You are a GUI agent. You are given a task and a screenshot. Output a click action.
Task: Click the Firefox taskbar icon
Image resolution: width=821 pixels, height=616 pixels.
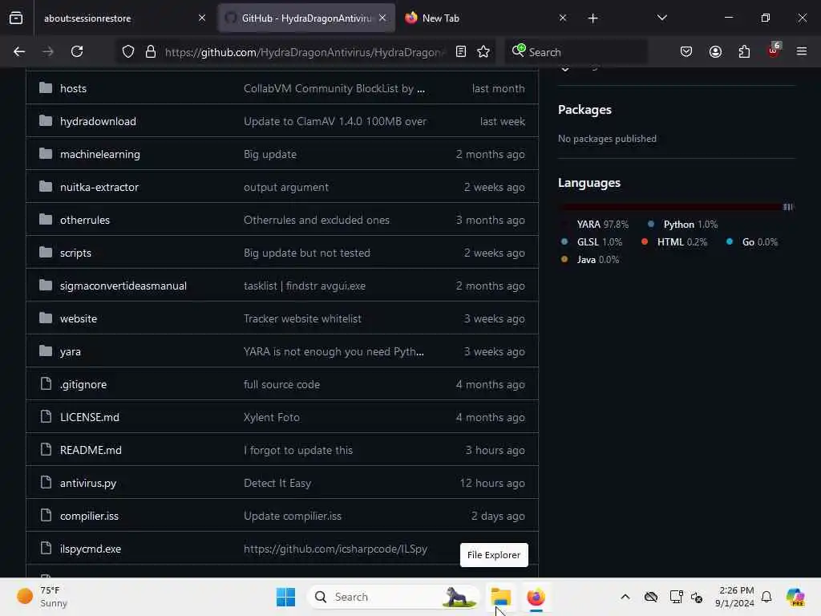pyautogui.click(x=536, y=597)
